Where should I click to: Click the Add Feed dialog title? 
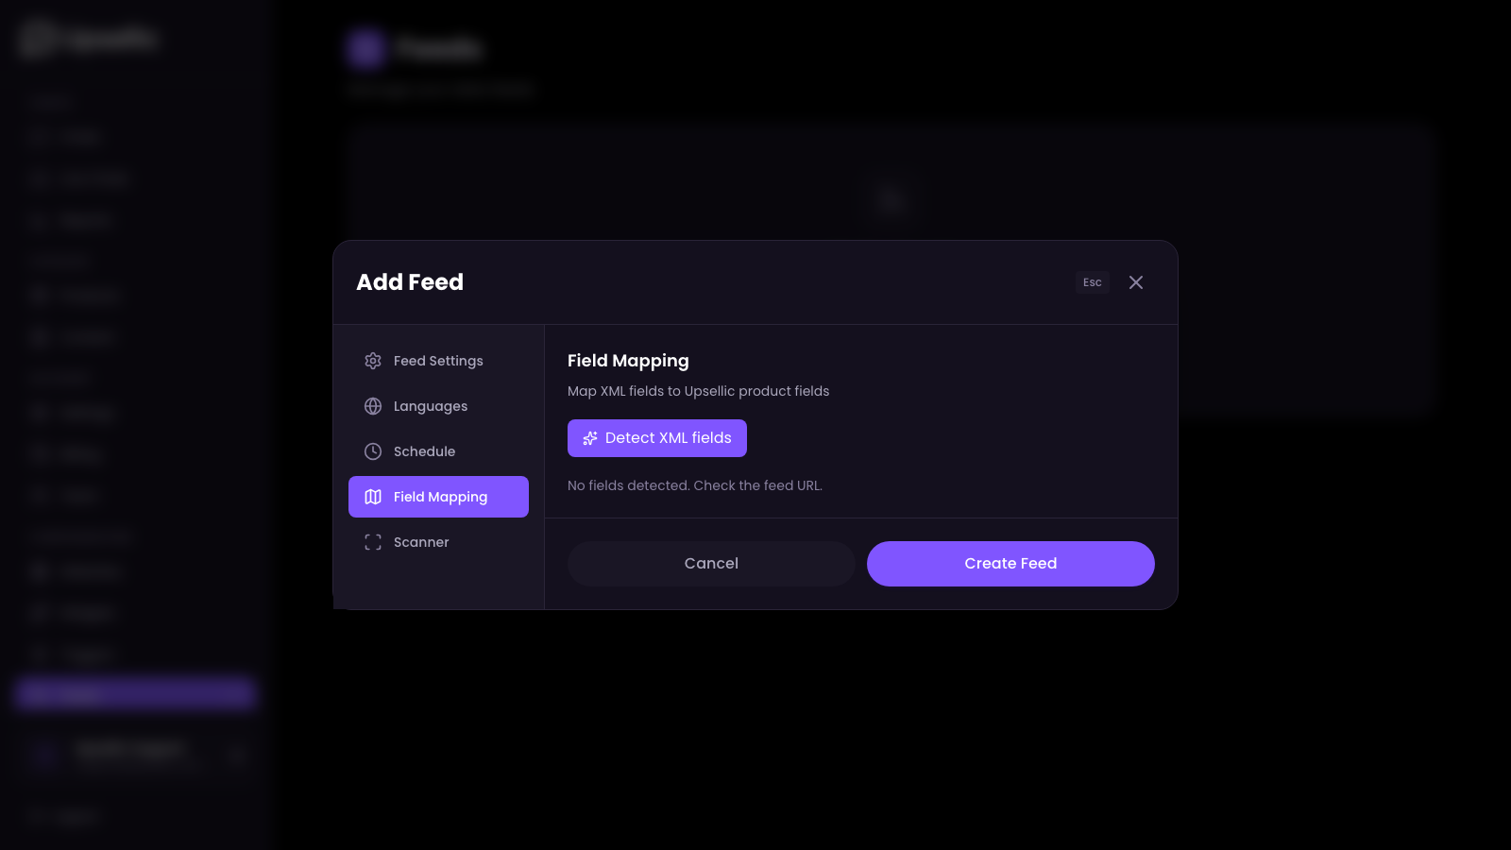pos(410,282)
